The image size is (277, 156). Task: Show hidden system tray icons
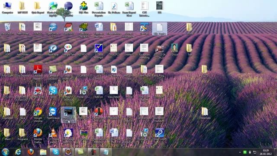click(240, 152)
